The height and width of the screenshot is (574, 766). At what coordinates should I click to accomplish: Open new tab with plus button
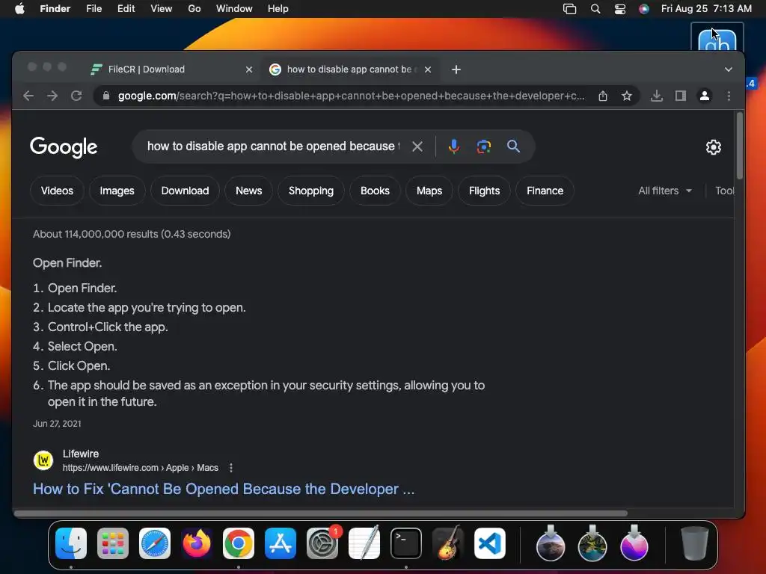click(456, 70)
